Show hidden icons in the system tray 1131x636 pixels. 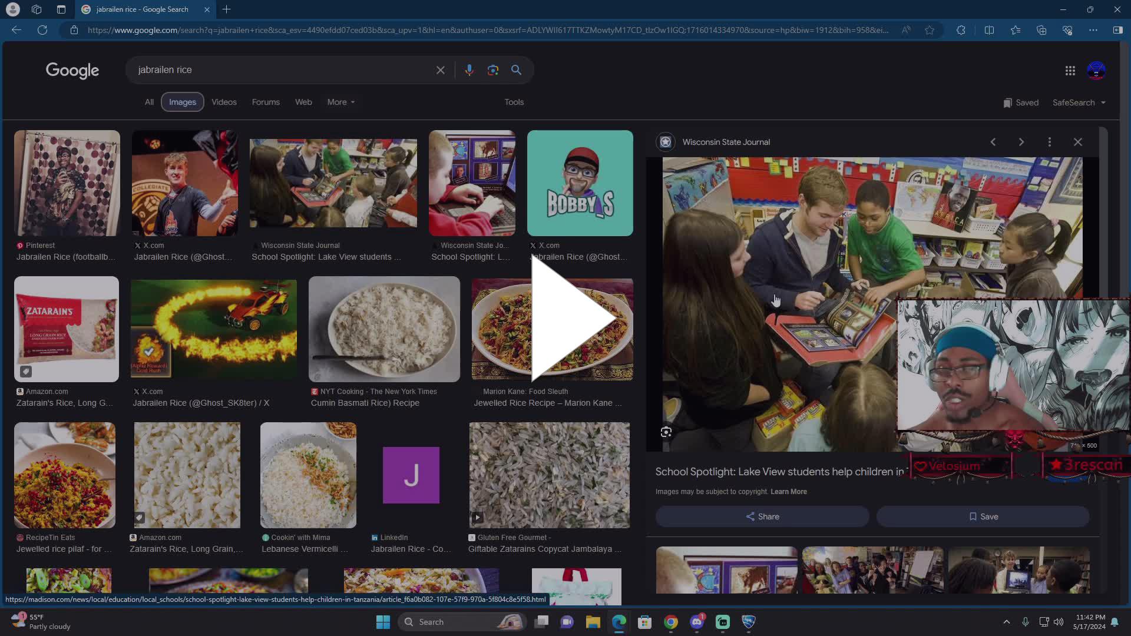[x=1007, y=622]
